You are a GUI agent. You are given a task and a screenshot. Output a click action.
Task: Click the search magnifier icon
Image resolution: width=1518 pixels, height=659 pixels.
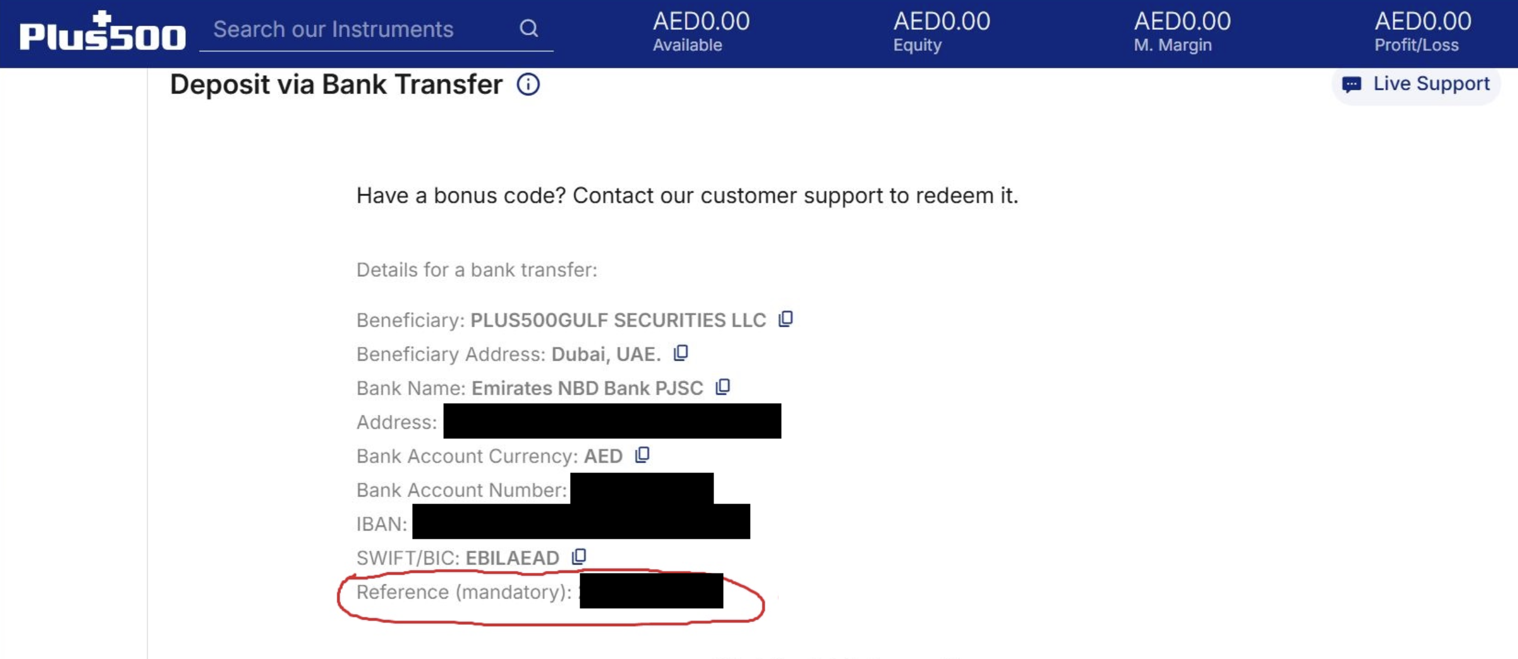[528, 28]
